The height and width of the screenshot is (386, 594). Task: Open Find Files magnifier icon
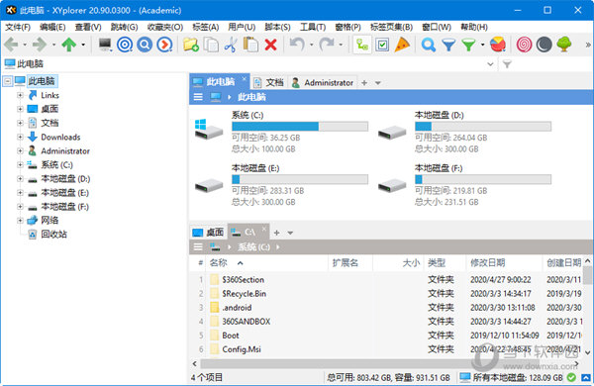coord(429,45)
